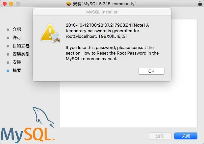Click the lock icon in the title bar
The height and width of the screenshot is (144, 204).
[200, 3]
